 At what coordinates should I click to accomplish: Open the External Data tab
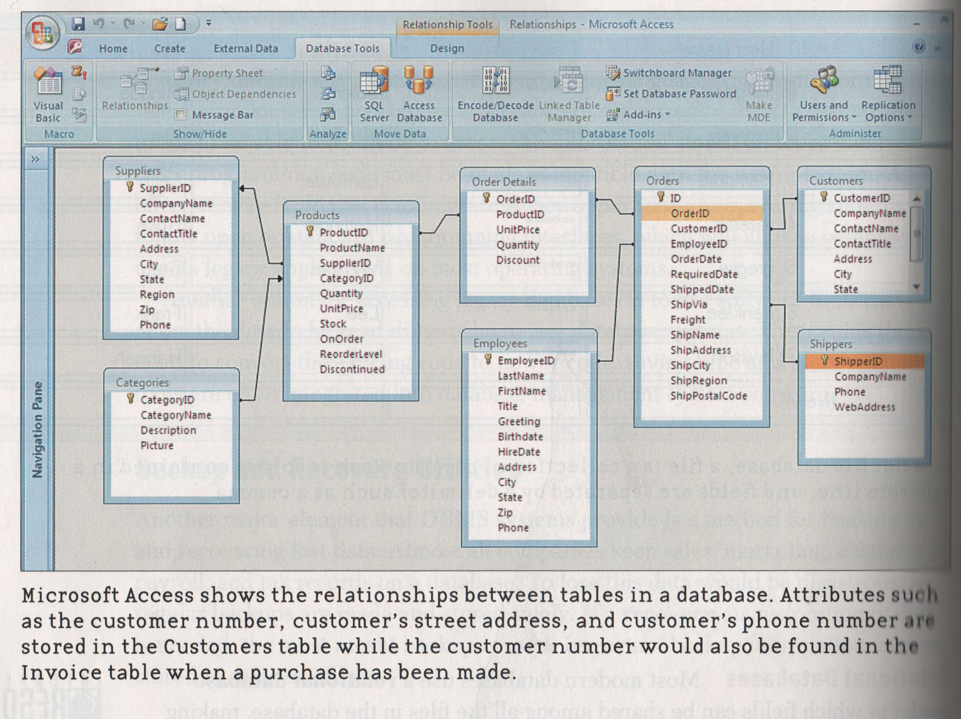(x=246, y=48)
